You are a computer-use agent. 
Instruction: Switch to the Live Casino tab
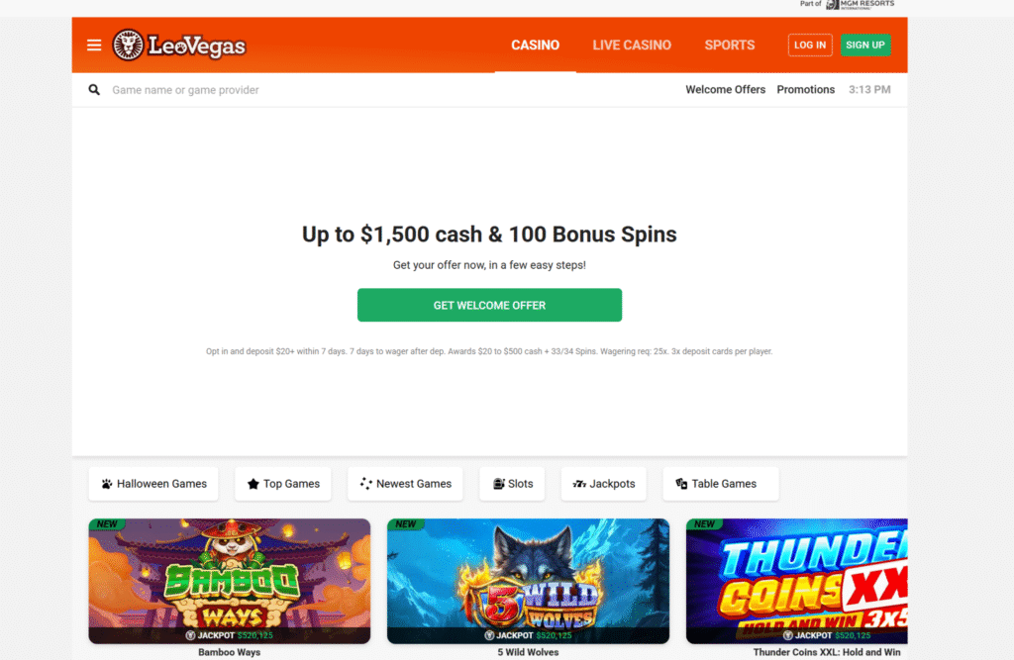tap(632, 46)
